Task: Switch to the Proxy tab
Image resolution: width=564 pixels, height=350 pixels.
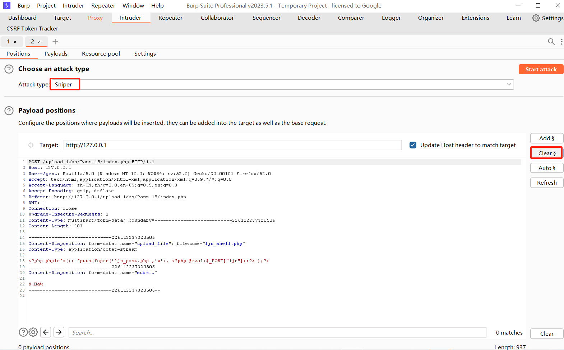Action: pyautogui.click(x=95, y=18)
